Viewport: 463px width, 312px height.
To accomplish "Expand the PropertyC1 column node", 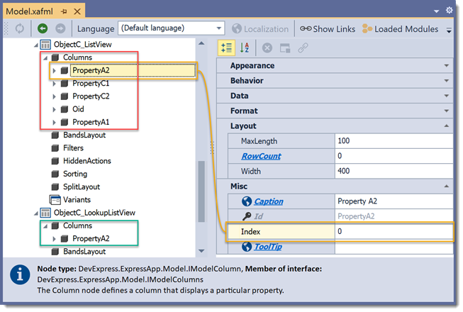I will pos(54,84).
